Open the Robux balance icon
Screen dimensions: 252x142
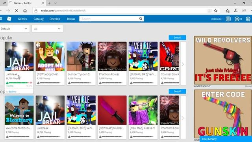237,19
